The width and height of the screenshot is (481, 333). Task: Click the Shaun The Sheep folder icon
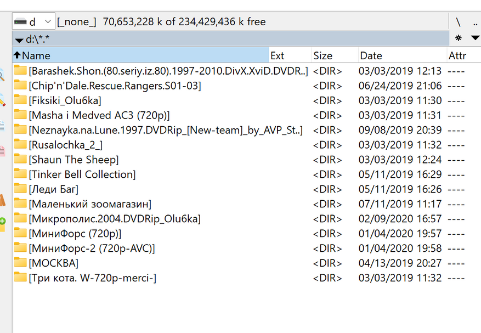click(x=20, y=160)
